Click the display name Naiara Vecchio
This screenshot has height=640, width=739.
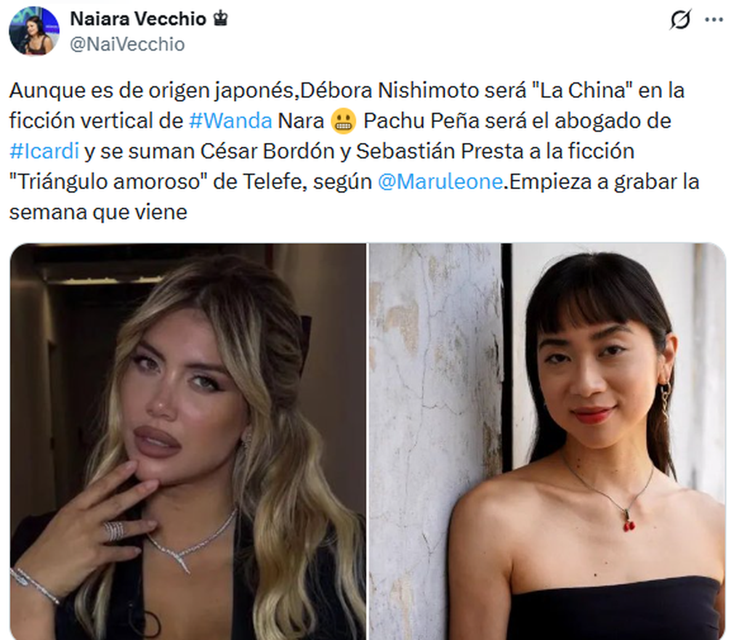(x=138, y=19)
